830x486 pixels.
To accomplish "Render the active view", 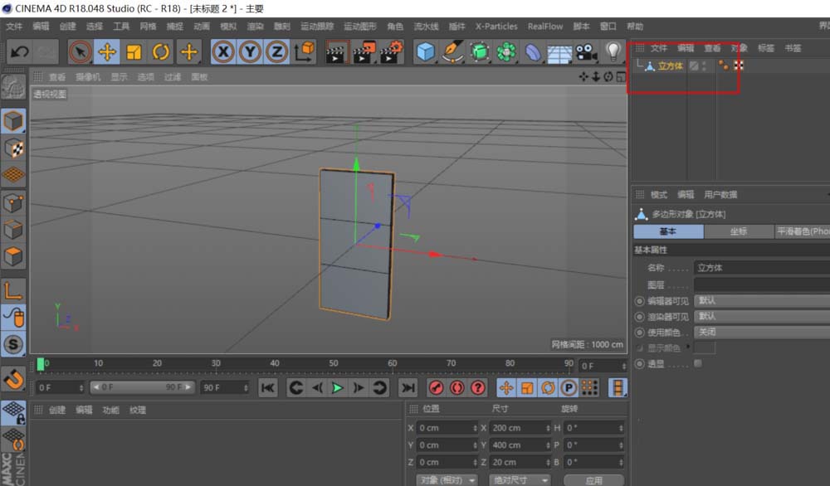I will coord(337,51).
